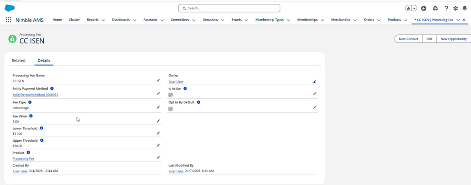Click the Processing Fee record icon

point(13,38)
